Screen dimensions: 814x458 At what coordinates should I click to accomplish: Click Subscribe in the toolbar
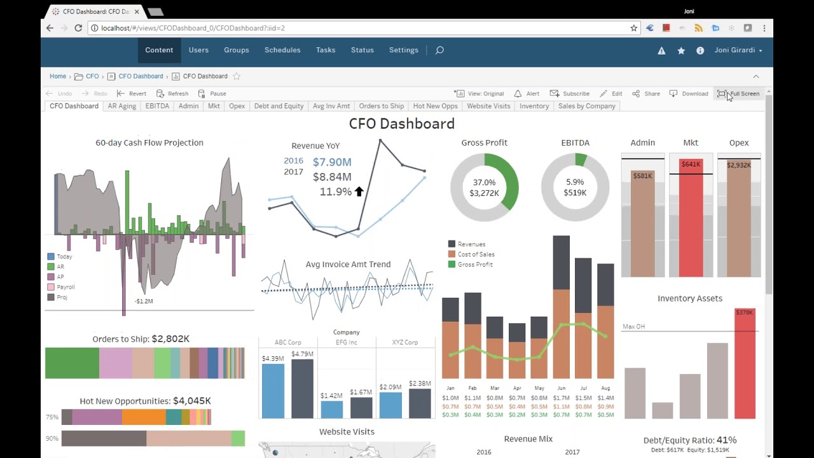[570, 94]
